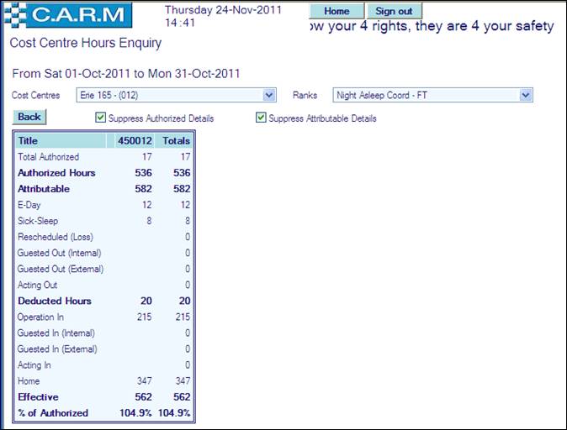Click the 450012 column header

pos(135,141)
